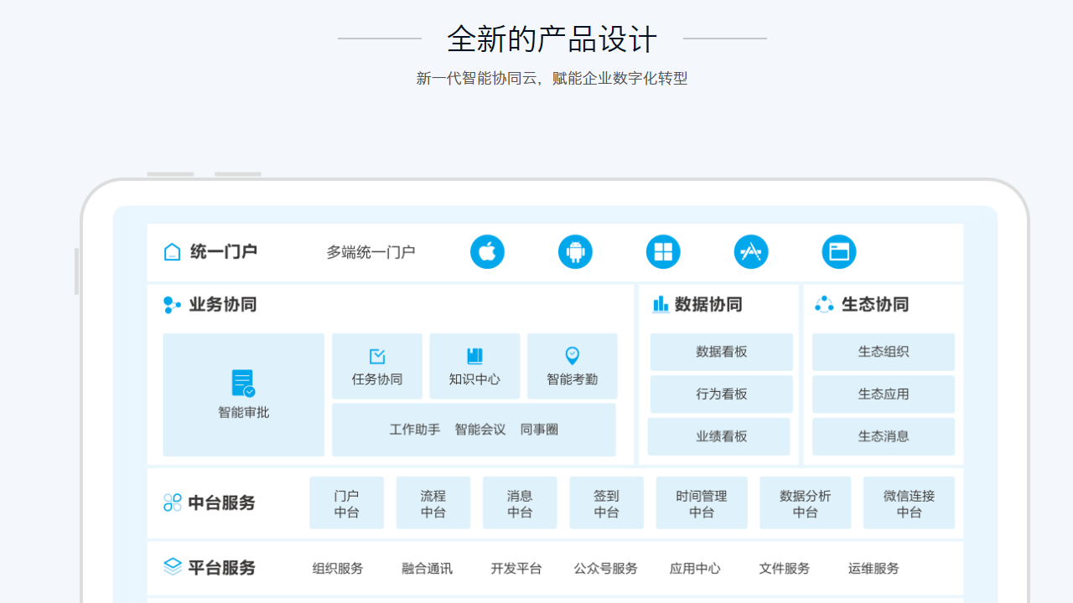Screen dimensions: 1073x603
Task: Click the 门户中台 tile
Action: click(346, 502)
